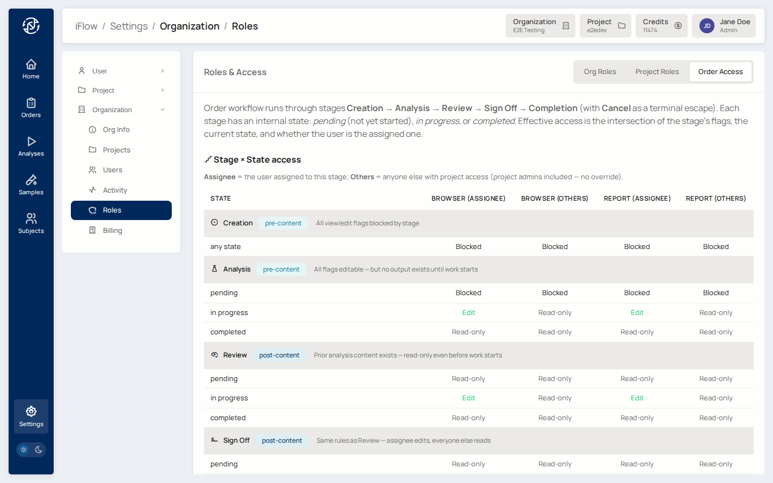Open Analyses from the left navigation
Screen dimensions: 773x483
tap(31, 147)
